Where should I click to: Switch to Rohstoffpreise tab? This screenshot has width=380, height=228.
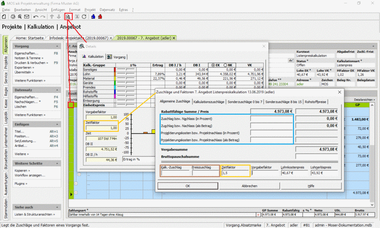pyautogui.click(x=315, y=102)
